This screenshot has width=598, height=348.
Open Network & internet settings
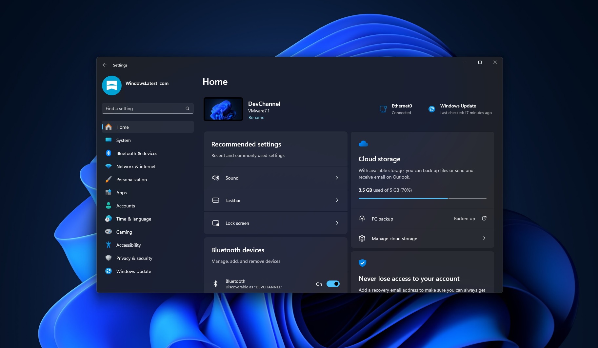tap(148, 166)
